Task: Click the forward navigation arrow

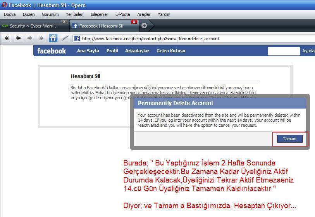Action: (x=30, y=38)
